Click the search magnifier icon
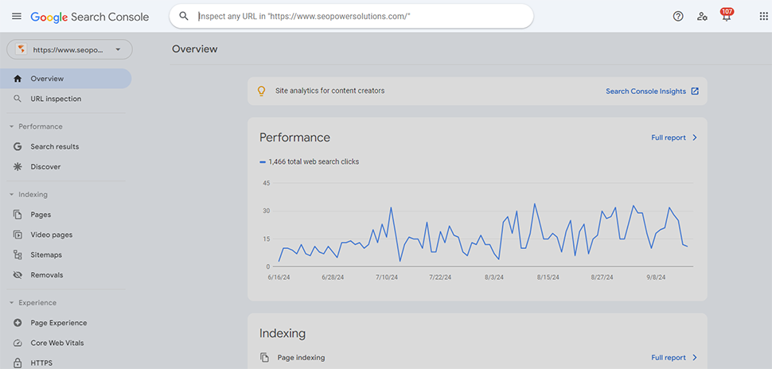Viewport: 772px width, 369px height. pos(184,16)
